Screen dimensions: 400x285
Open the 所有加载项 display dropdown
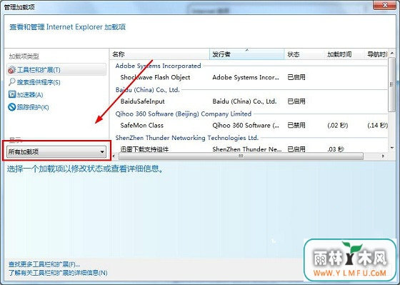click(x=56, y=152)
